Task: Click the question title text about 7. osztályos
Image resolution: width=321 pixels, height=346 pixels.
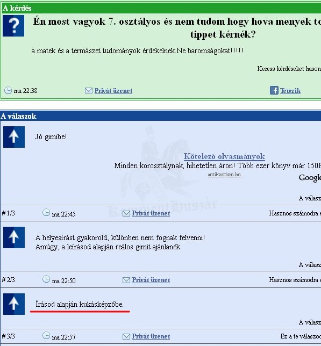Action: 177,28
